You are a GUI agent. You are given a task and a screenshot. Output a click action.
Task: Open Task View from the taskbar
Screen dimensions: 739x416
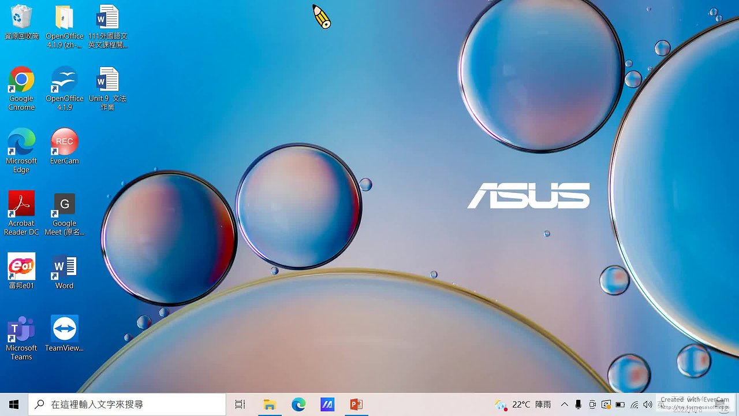[240, 404]
